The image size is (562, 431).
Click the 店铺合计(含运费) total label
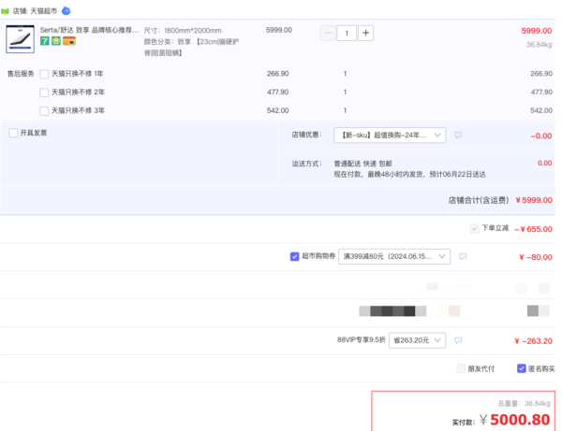(478, 200)
